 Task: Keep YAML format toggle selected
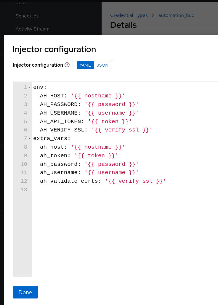[85, 65]
